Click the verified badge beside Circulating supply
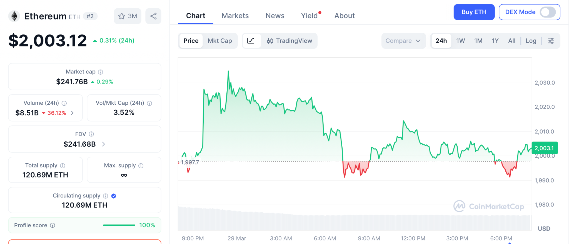The height and width of the screenshot is (244, 569). point(114,196)
